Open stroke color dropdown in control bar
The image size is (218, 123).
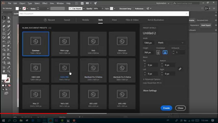point(27,9)
